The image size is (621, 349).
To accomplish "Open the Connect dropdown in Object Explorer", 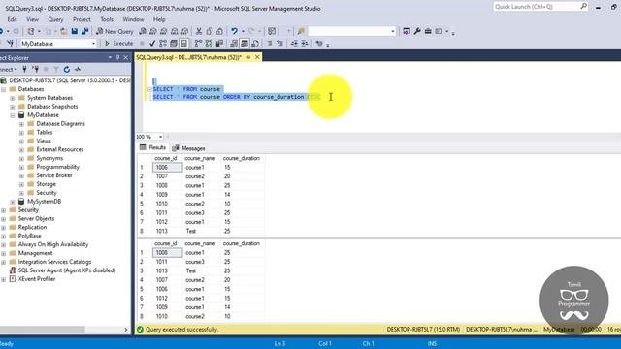I will pyautogui.click(x=8, y=69).
